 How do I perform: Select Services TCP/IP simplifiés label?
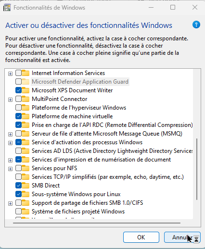pos(108,177)
